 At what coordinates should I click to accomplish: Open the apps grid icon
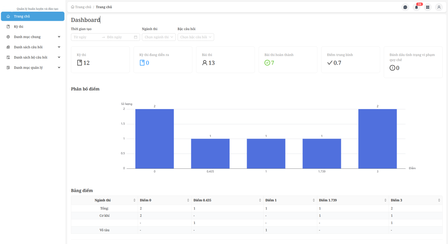click(427, 7)
